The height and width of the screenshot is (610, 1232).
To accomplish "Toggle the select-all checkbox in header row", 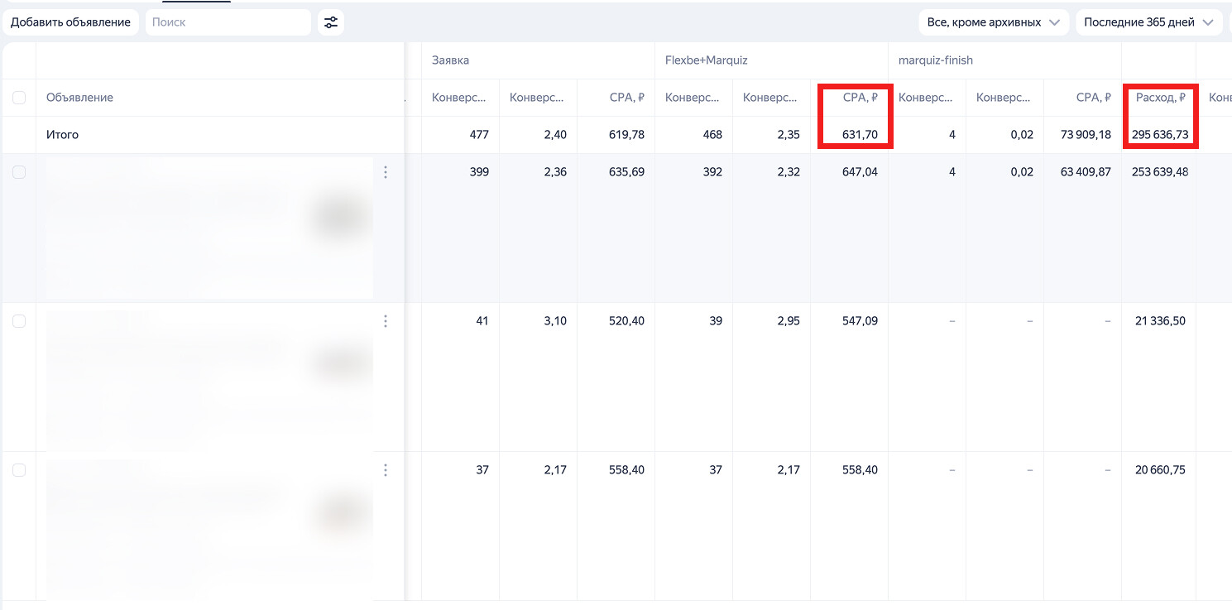I will [x=19, y=98].
